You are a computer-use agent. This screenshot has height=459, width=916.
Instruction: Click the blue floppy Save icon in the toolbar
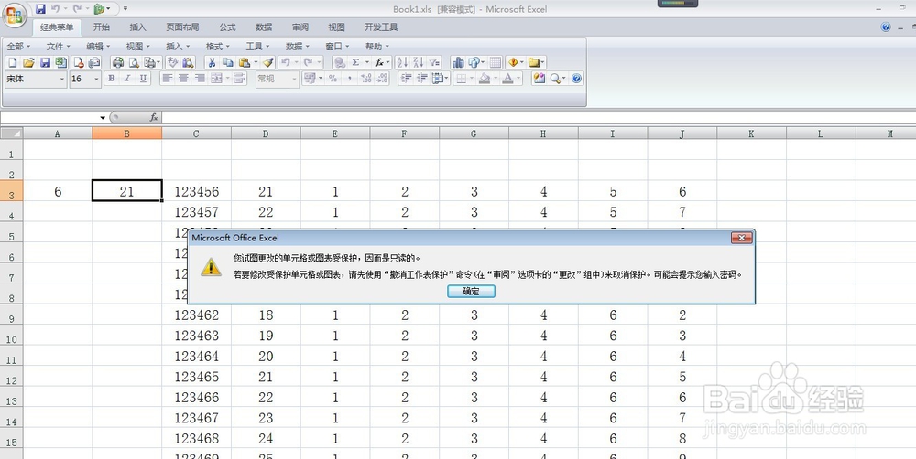click(44, 62)
